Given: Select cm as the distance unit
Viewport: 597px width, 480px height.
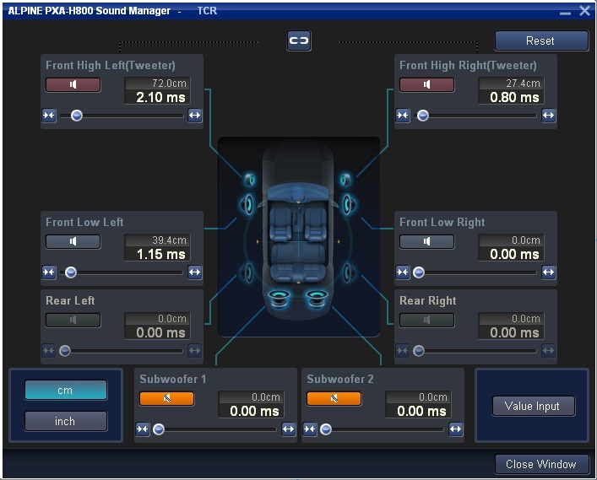Looking at the screenshot, I should tap(66, 391).
